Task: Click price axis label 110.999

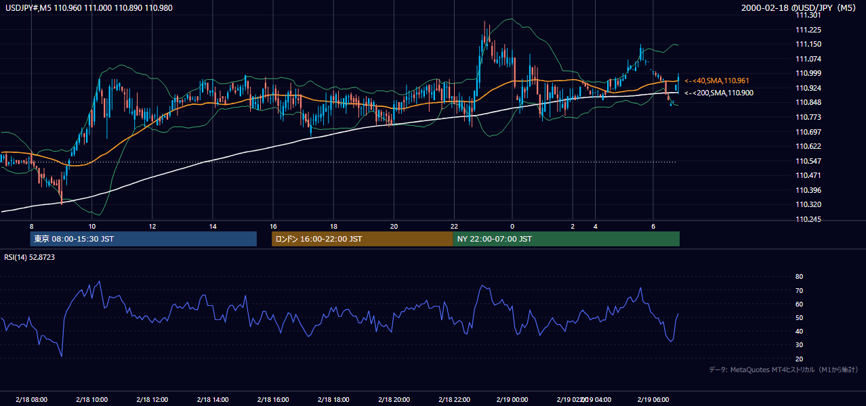Action: point(808,73)
